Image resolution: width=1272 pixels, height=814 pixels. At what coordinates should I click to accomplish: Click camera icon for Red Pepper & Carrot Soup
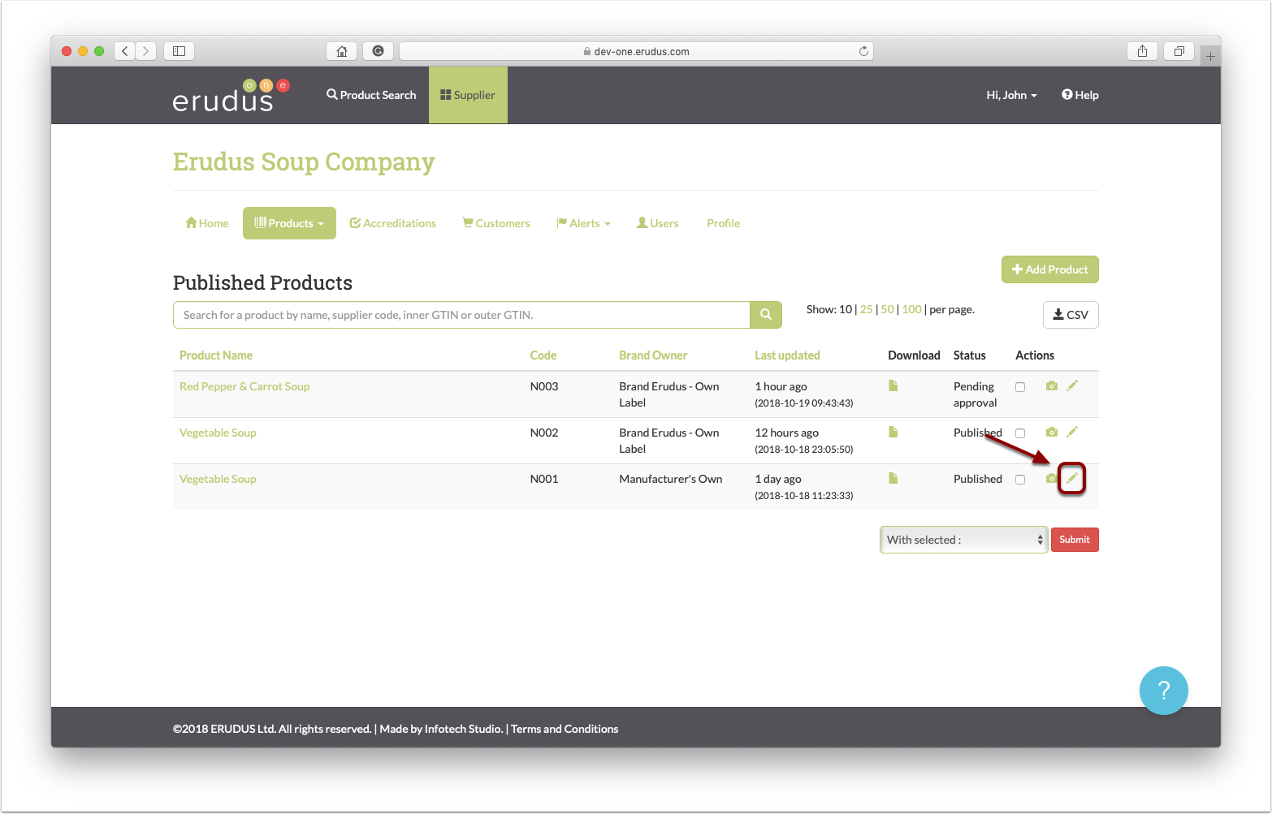[x=1052, y=385]
